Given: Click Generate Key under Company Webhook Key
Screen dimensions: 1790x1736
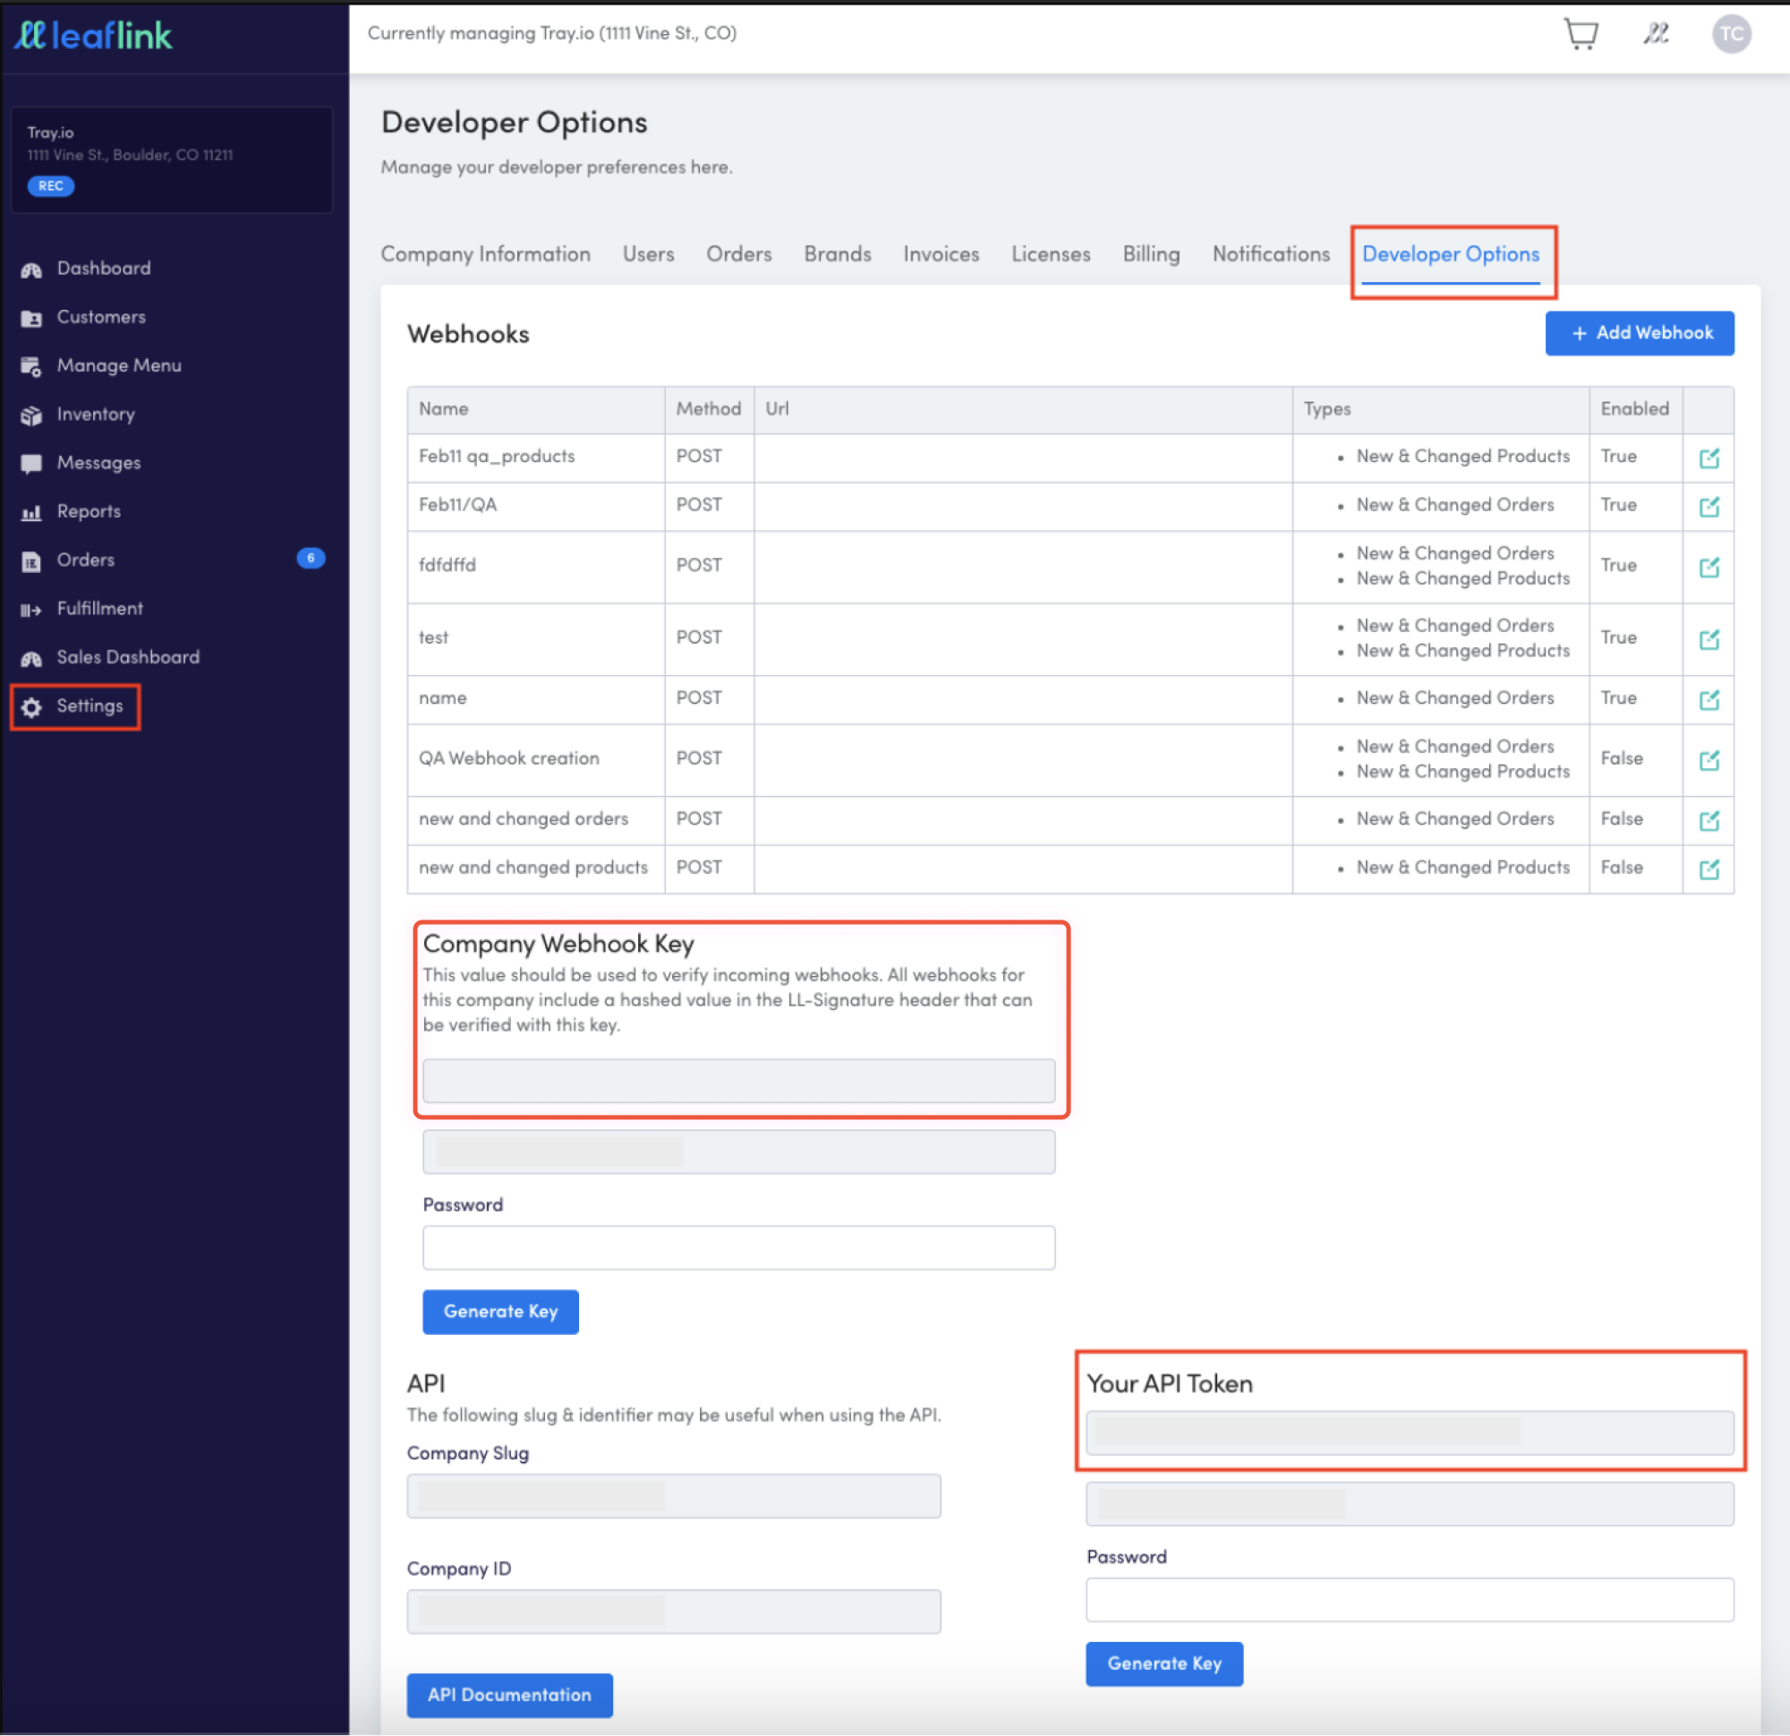Looking at the screenshot, I should 500,1312.
